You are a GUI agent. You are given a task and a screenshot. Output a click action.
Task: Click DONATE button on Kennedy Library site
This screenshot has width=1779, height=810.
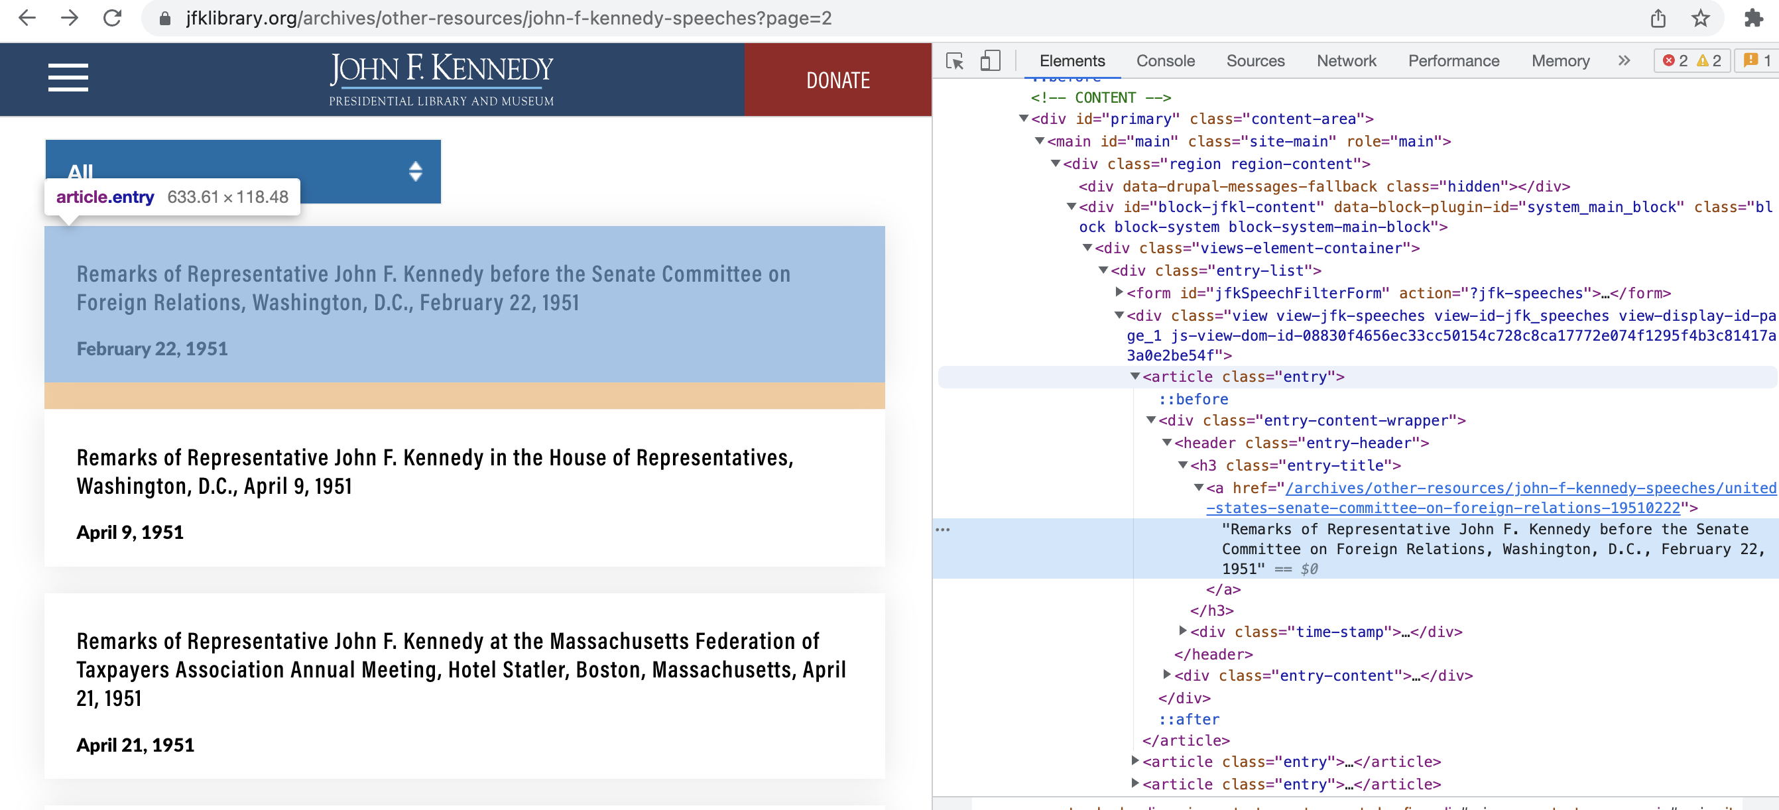(x=839, y=80)
